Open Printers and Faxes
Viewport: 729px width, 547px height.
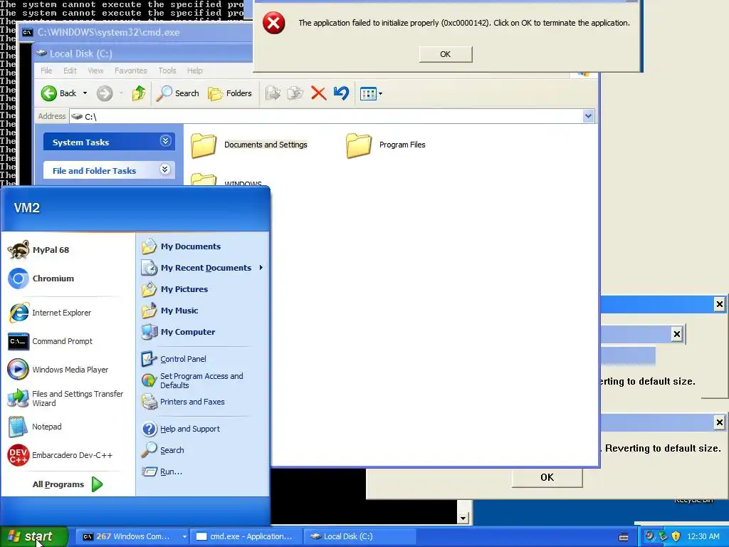pyautogui.click(x=183, y=402)
